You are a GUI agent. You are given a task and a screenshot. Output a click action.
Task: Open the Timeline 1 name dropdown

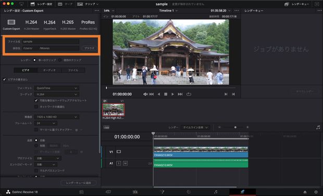(x=168, y=10)
